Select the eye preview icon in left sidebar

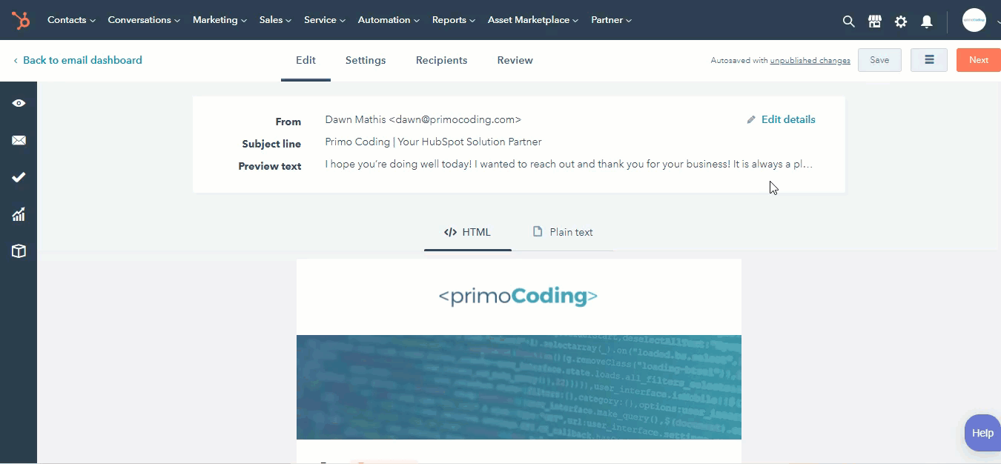pos(19,103)
